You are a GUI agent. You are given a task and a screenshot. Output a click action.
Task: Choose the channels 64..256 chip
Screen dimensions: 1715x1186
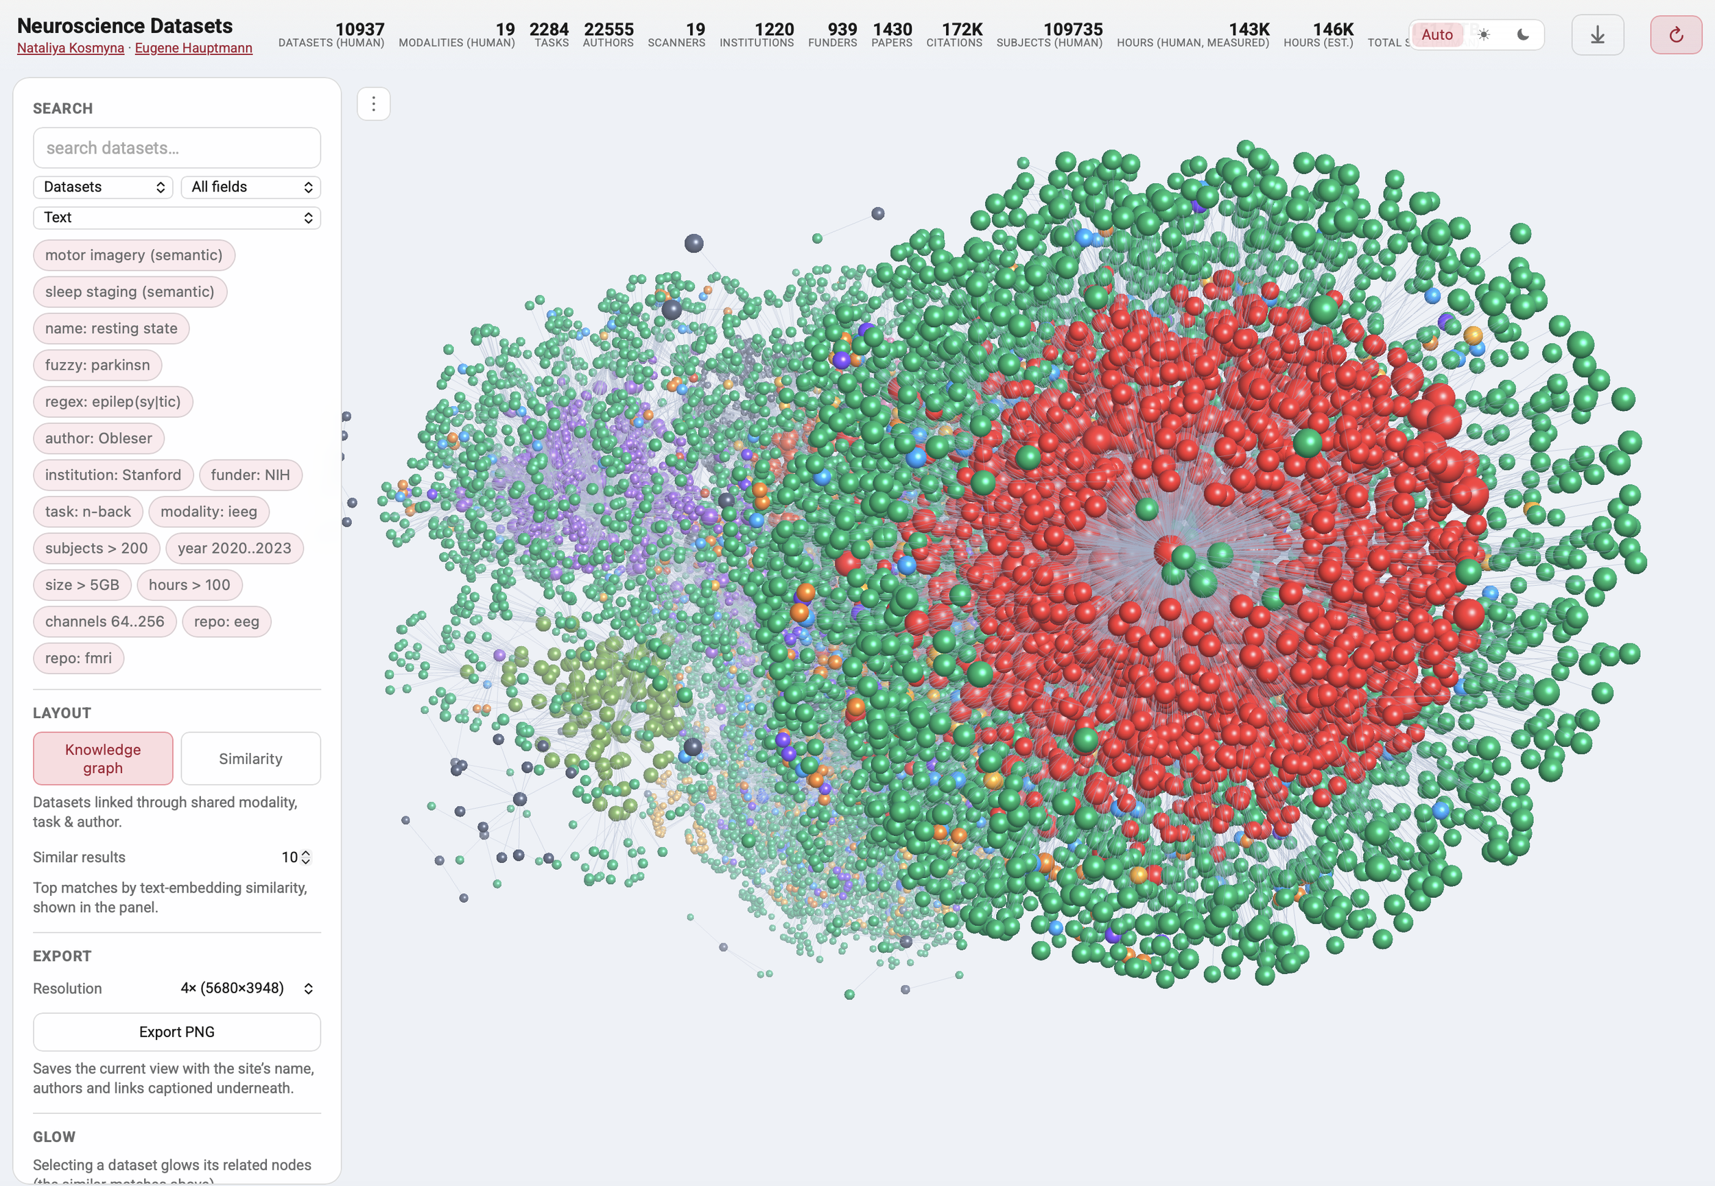tap(105, 622)
